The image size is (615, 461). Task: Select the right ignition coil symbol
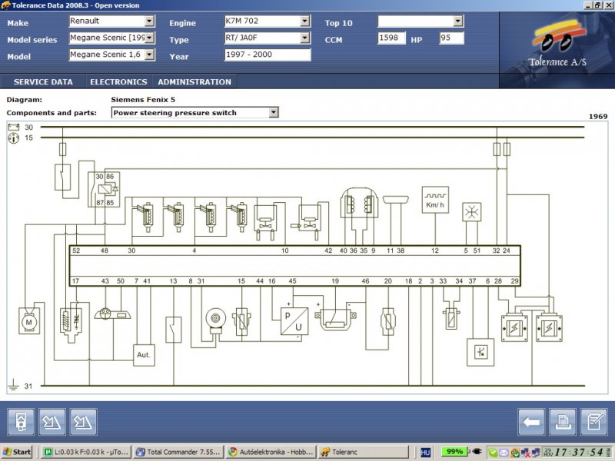click(x=549, y=328)
